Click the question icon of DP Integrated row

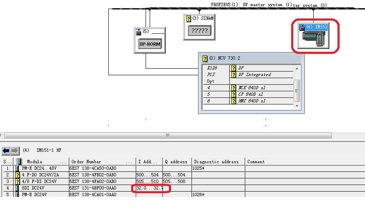point(233,75)
